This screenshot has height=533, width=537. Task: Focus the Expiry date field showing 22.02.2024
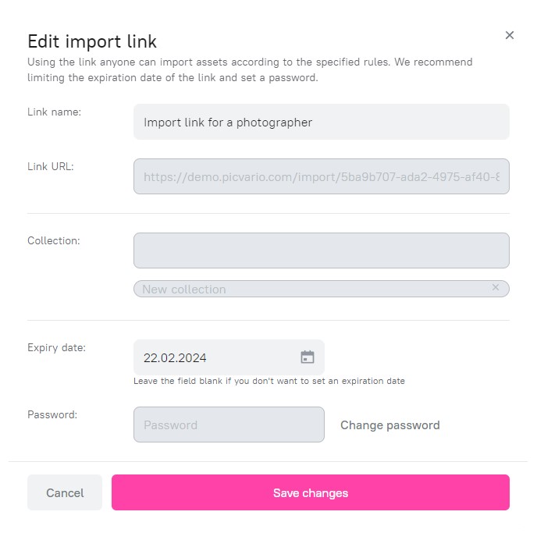coord(229,357)
